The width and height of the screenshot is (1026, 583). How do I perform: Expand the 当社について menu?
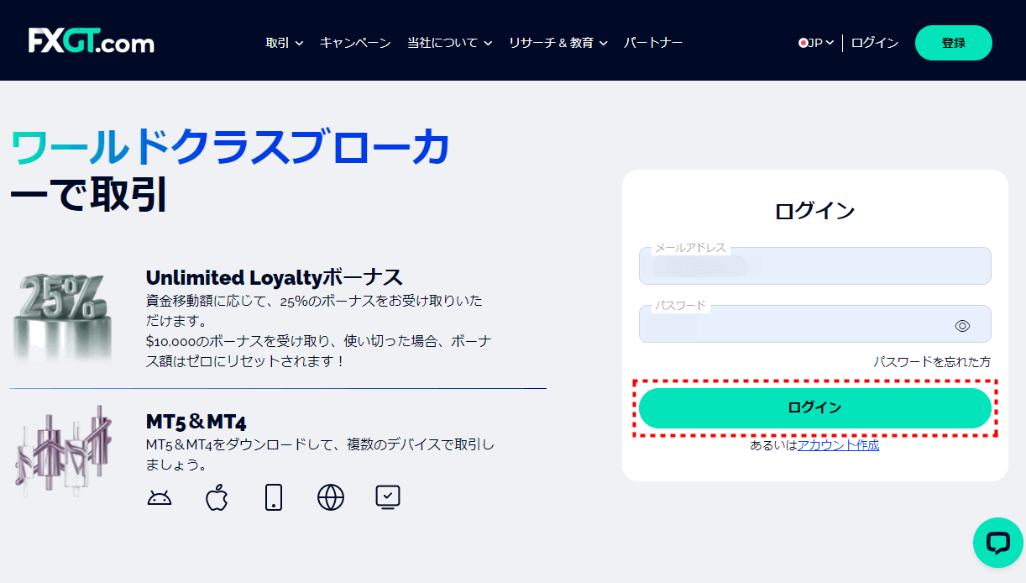(449, 43)
